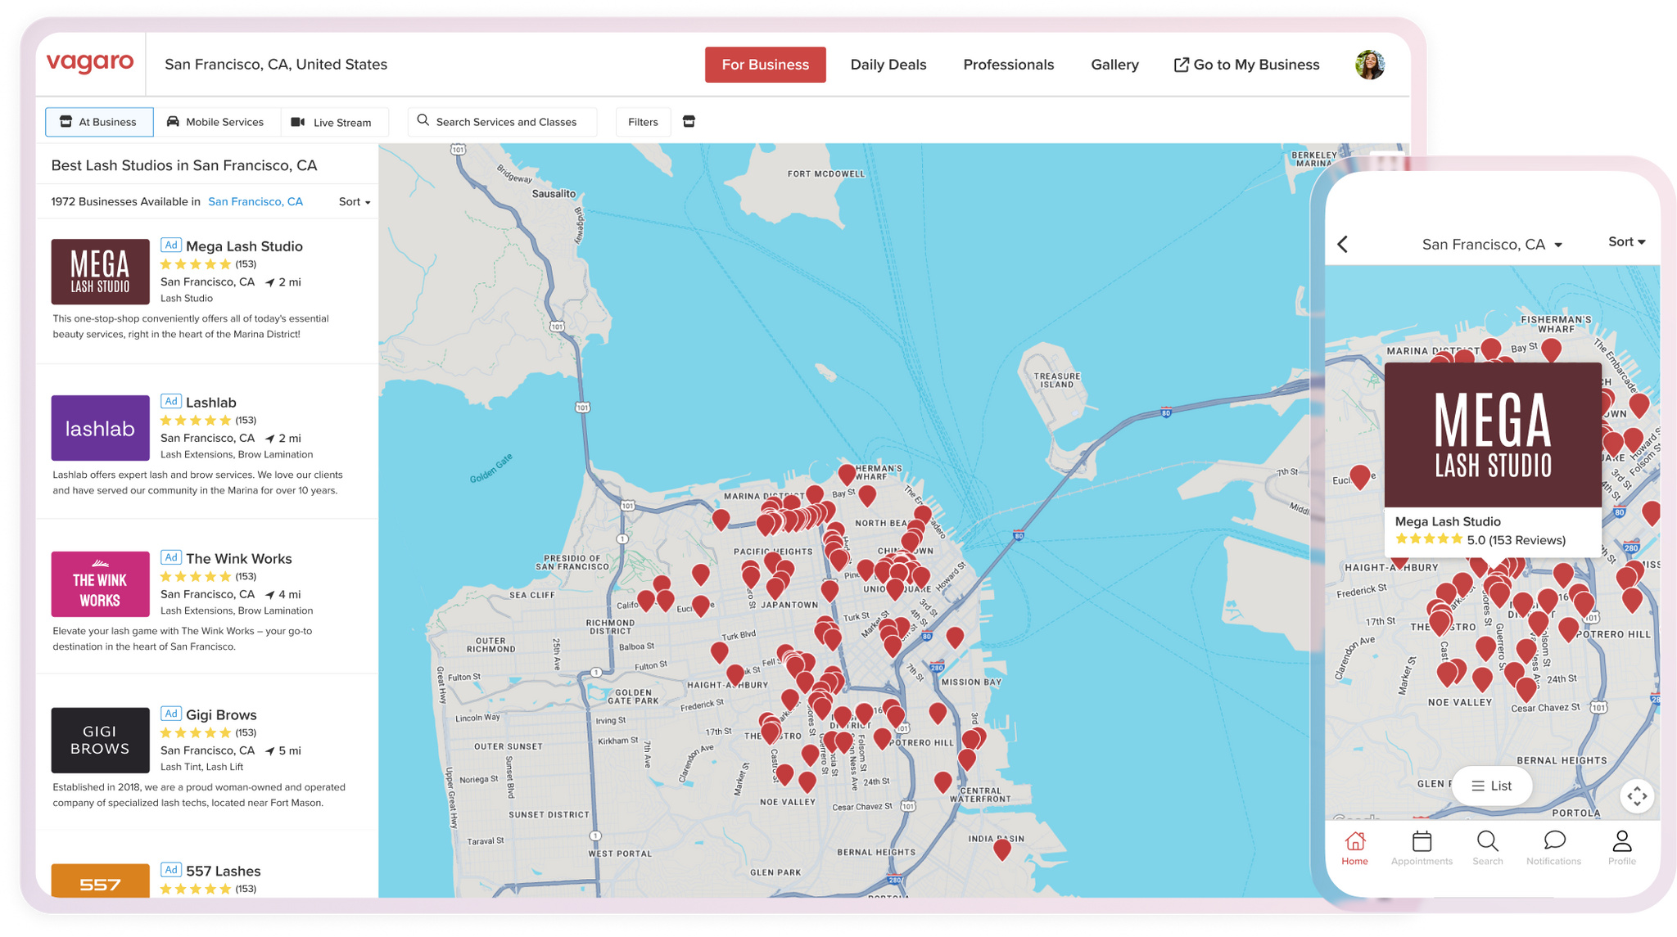This screenshot has width=1677, height=937.
Task: Click the store icon beside Filters
Action: coord(689,122)
